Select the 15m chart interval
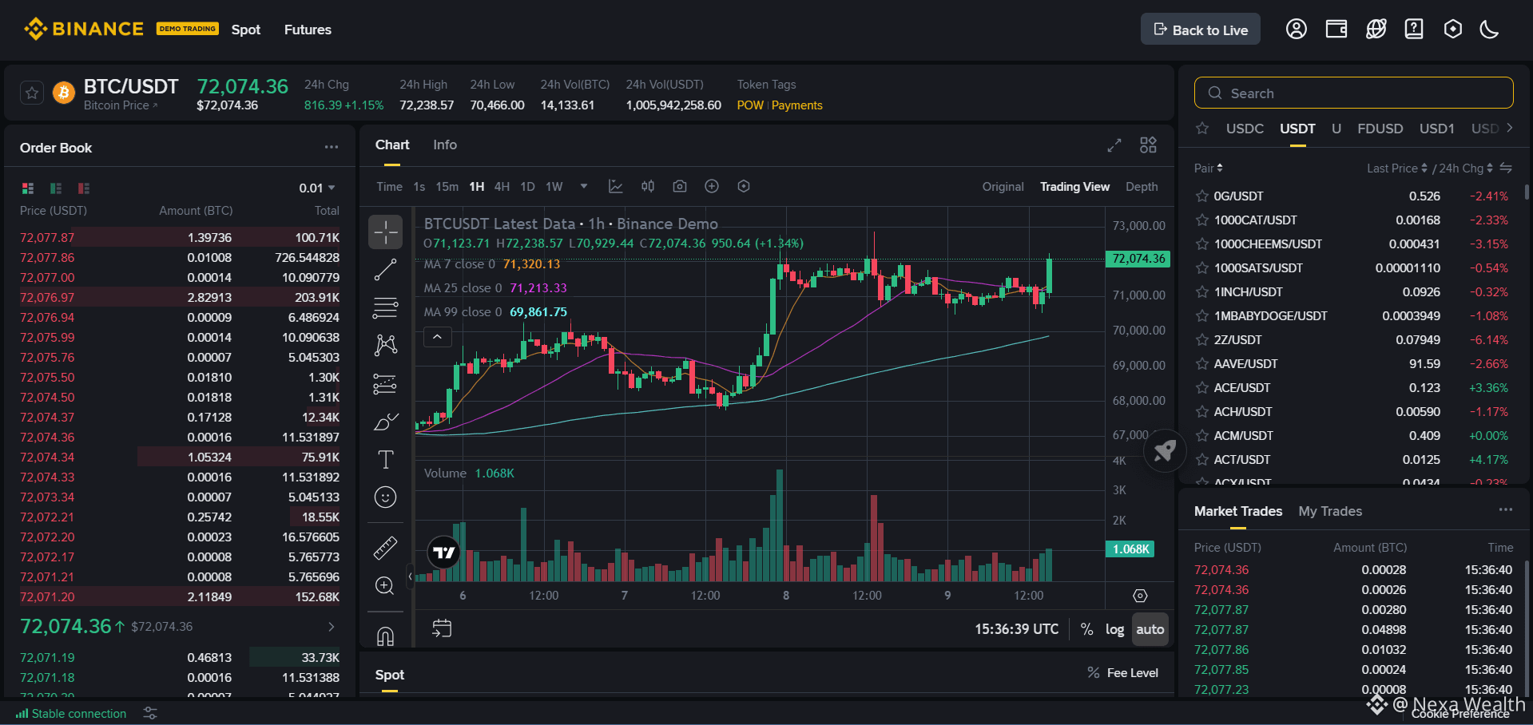The height and width of the screenshot is (725, 1533). (447, 186)
